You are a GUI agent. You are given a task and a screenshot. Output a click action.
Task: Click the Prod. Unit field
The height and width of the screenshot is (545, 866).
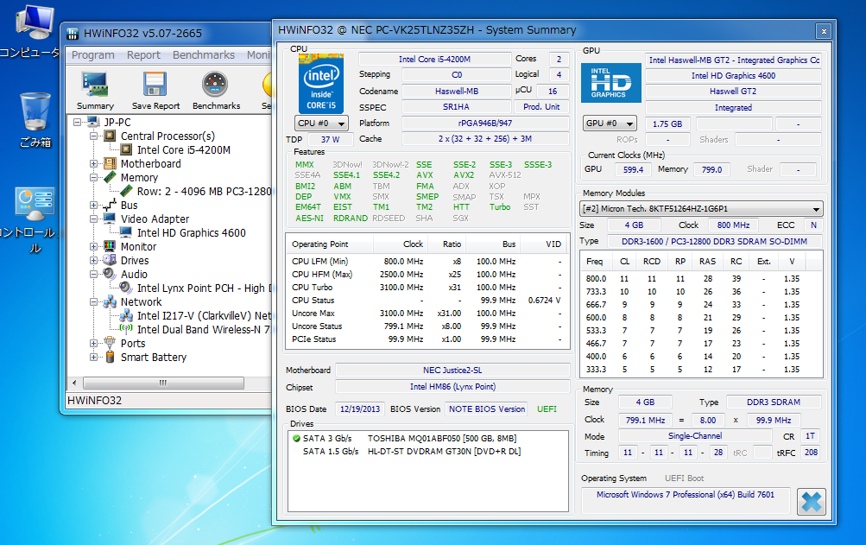[x=541, y=107]
